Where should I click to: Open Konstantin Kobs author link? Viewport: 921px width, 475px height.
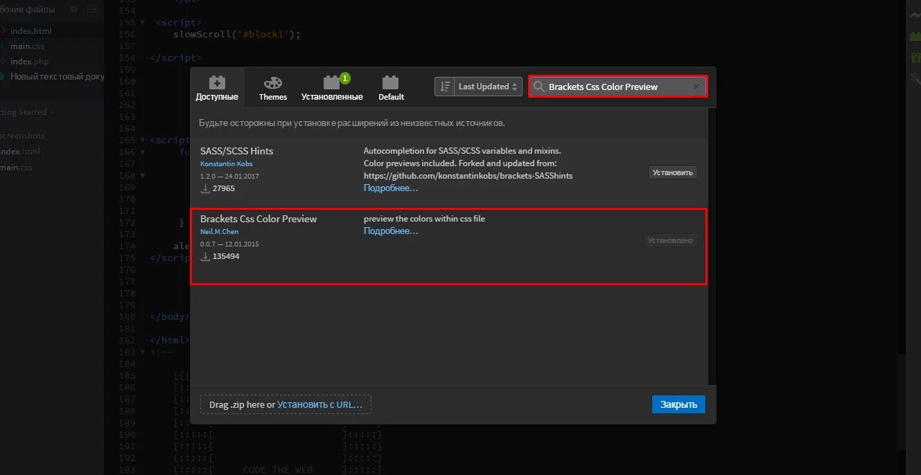227,164
